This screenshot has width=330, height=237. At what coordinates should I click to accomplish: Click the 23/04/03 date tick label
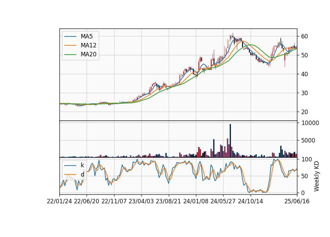141,202
